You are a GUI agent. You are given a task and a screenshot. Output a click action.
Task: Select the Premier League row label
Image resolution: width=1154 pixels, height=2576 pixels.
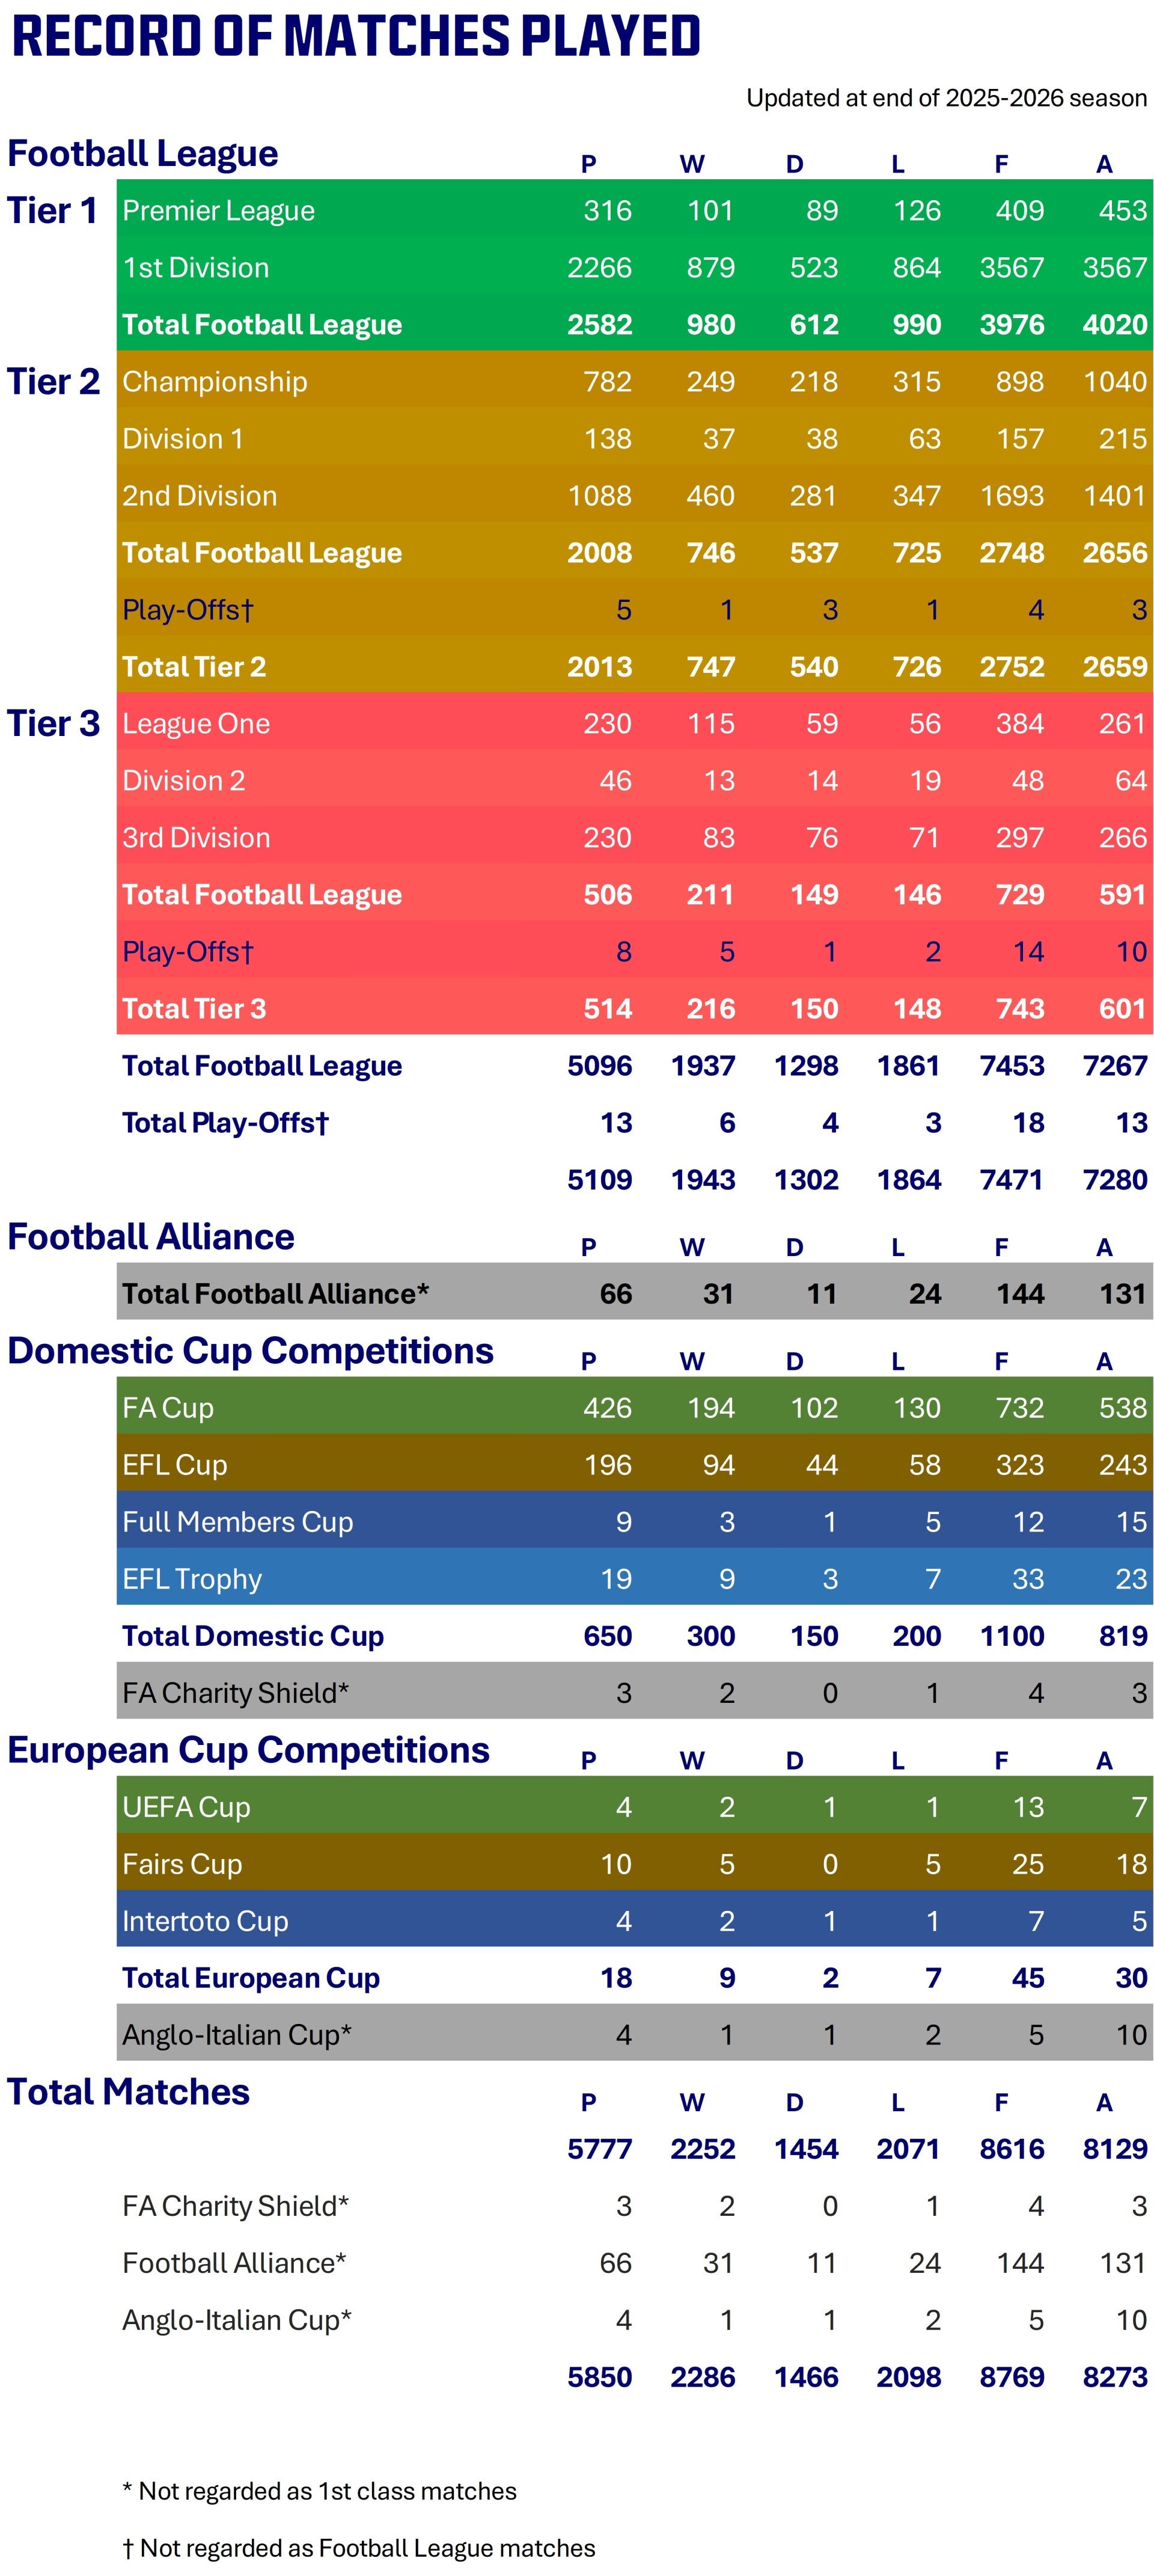coord(218,210)
